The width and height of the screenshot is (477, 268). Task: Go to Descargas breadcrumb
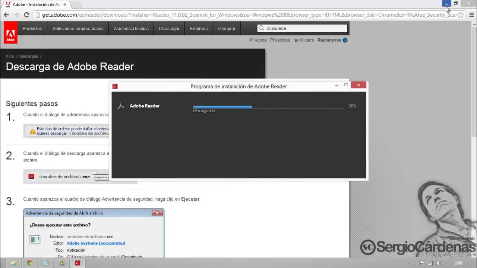(29, 56)
